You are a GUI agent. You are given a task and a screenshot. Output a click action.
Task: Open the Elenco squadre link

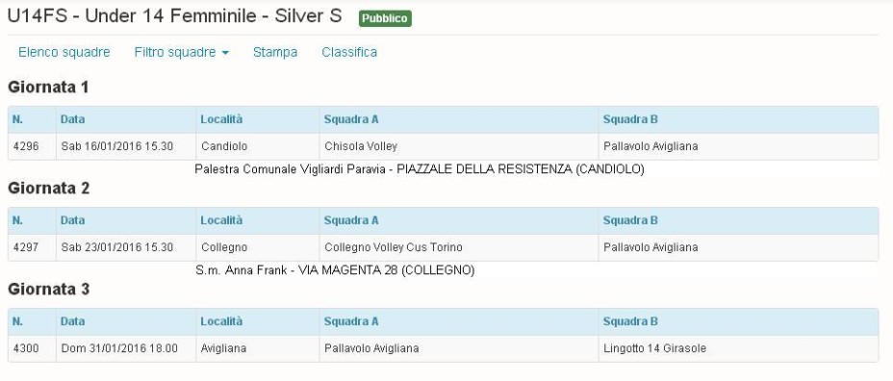[x=64, y=52]
